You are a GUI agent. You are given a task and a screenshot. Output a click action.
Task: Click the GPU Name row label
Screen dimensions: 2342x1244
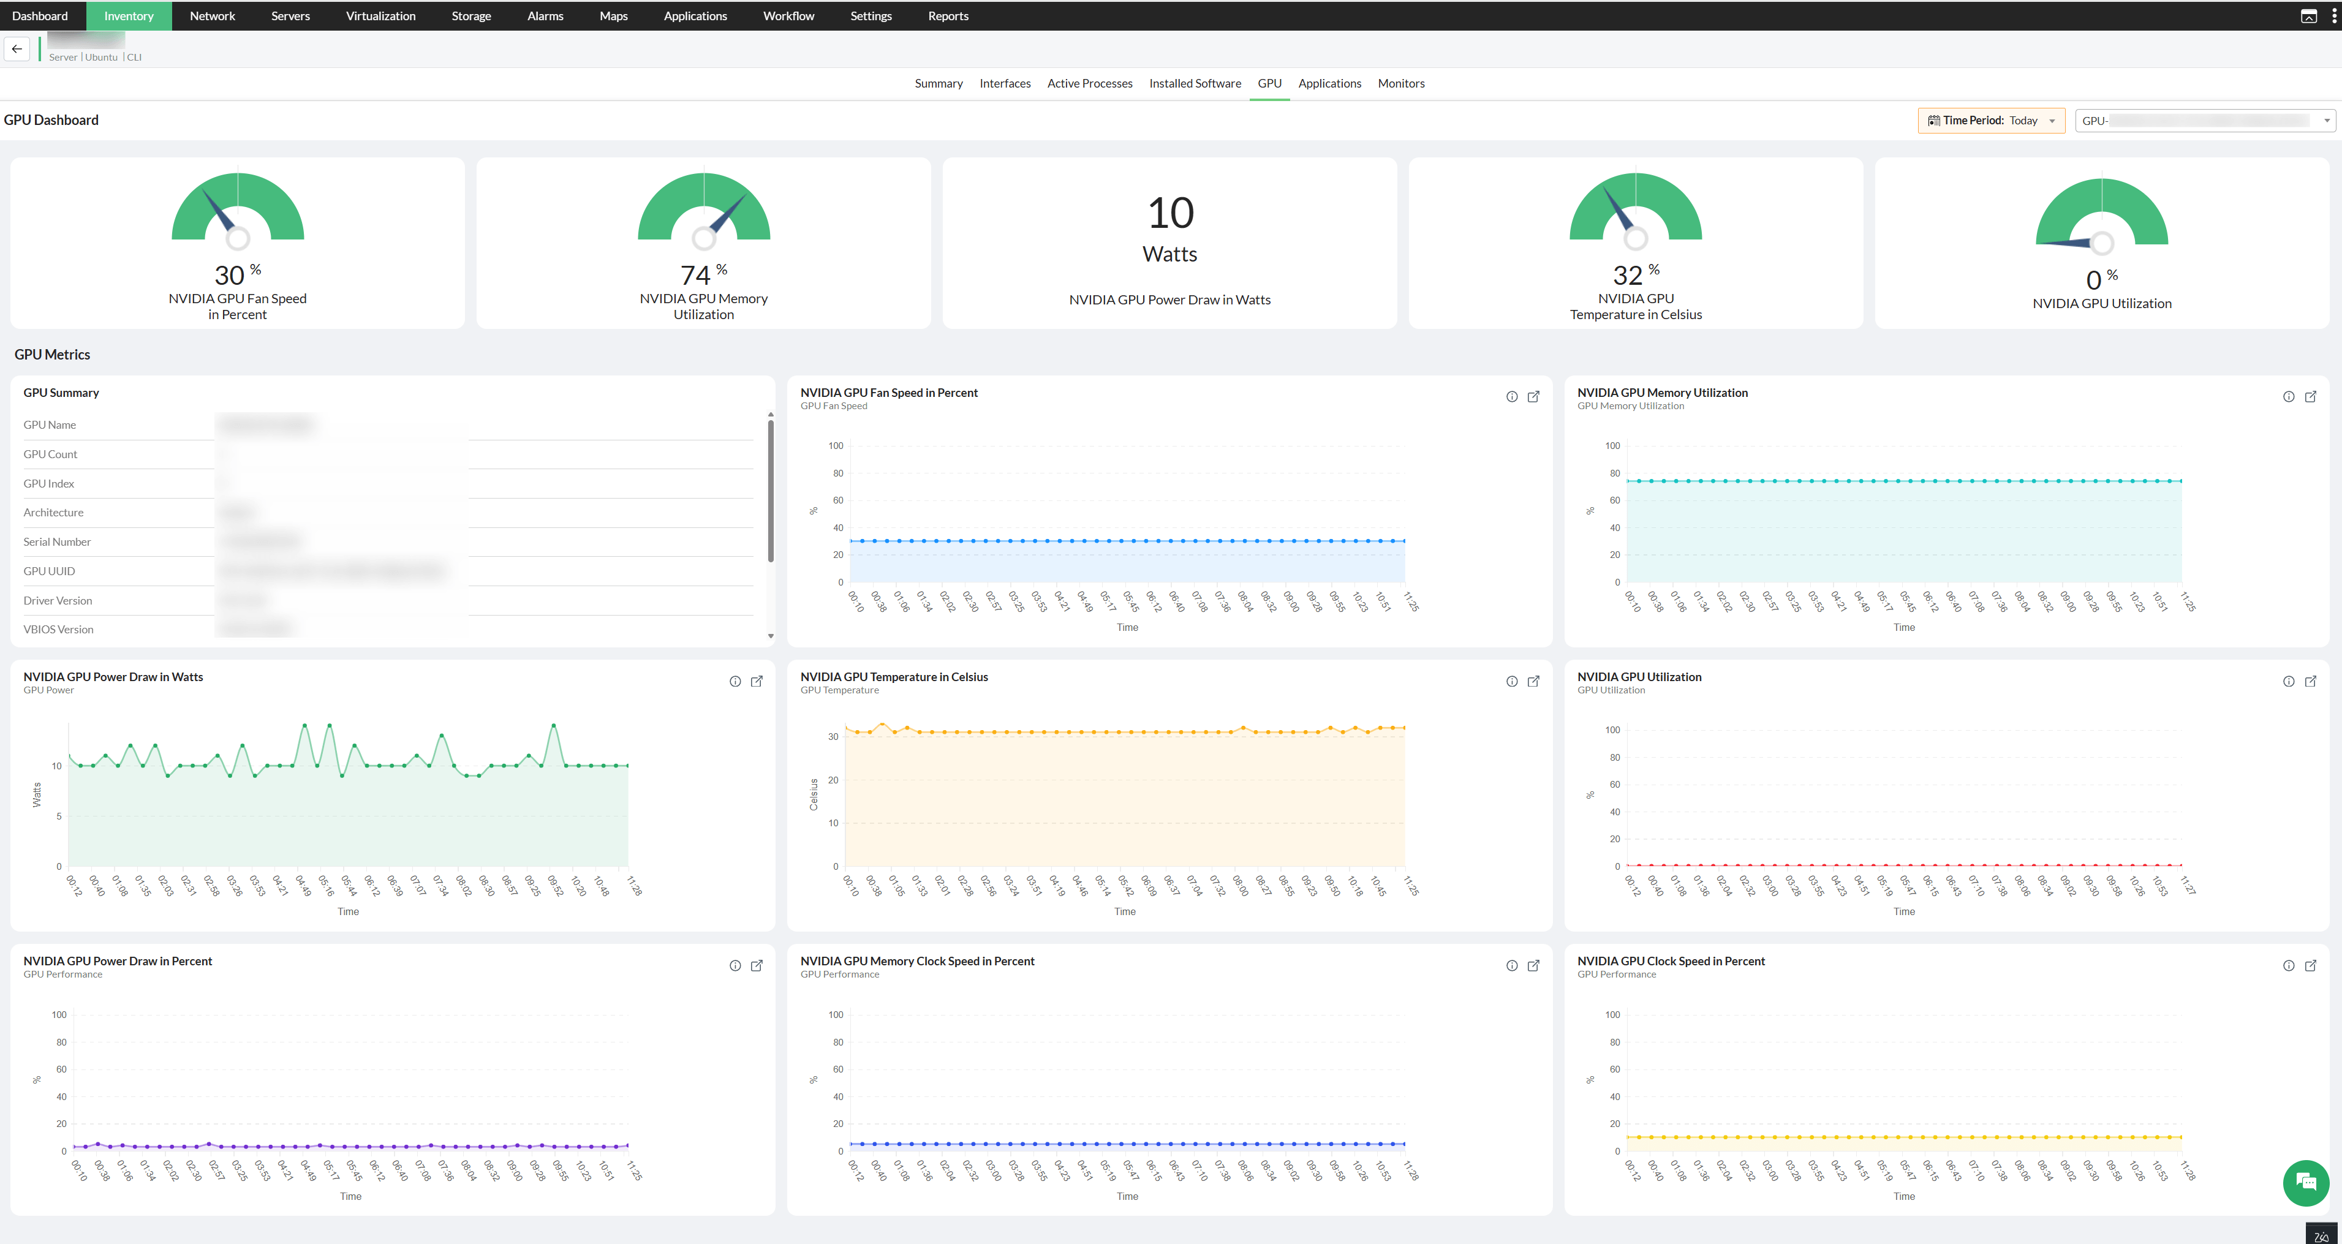pyautogui.click(x=49, y=425)
